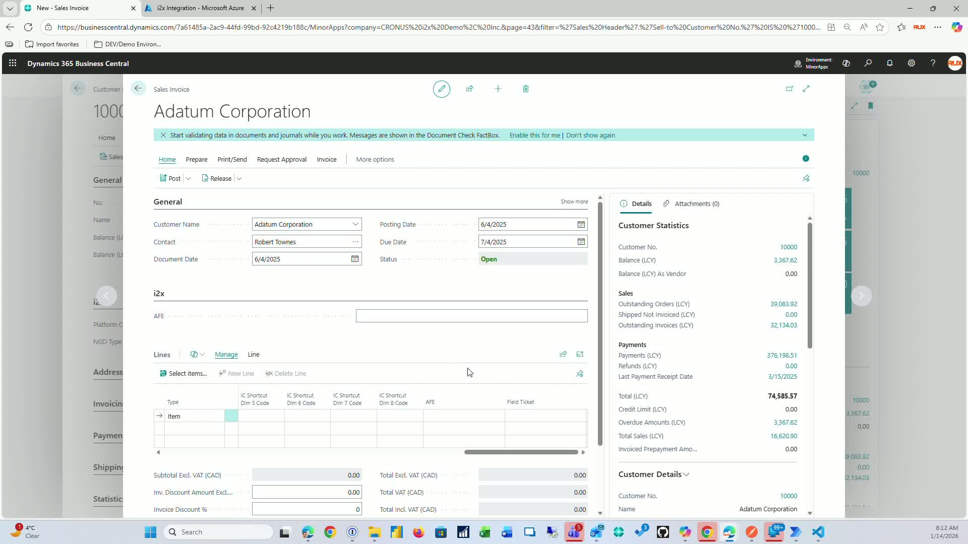Click the pencil edit mode icon
The width and height of the screenshot is (968, 544).
441,89
